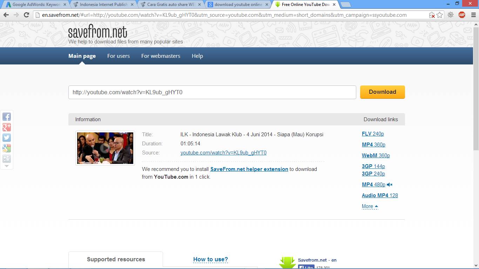Open the For users navigation item
This screenshot has width=479, height=269.
[x=119, y=56]
